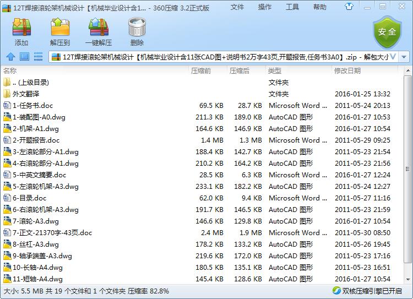The image size is (413, 299).
Task: Open the 帮助 menu
Action: [320, 7]
